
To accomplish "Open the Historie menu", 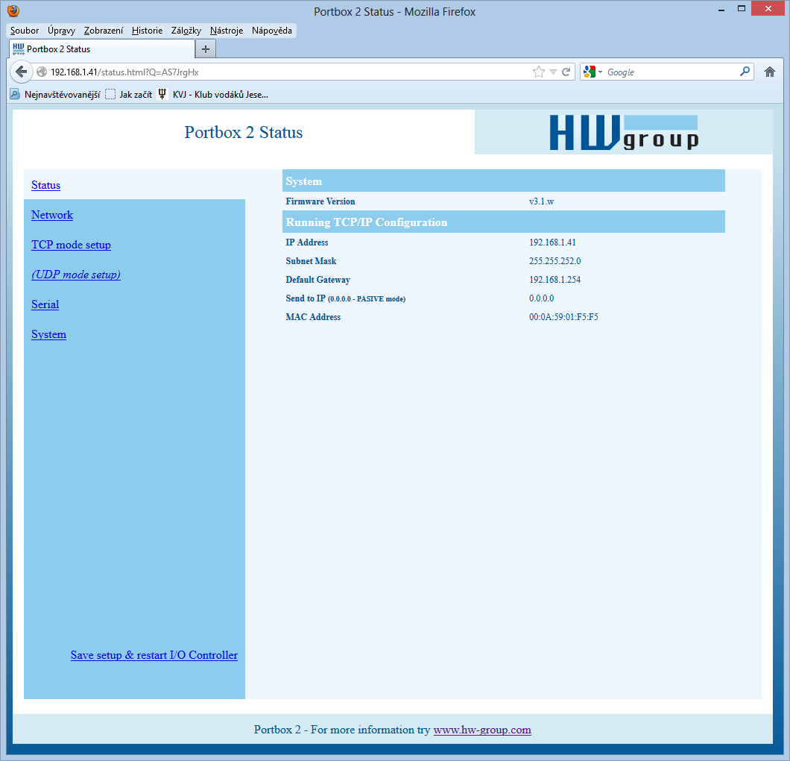I will pos(147,31).
